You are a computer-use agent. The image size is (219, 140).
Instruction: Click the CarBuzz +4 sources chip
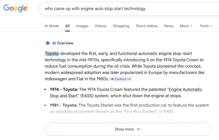tap(121, 79)
